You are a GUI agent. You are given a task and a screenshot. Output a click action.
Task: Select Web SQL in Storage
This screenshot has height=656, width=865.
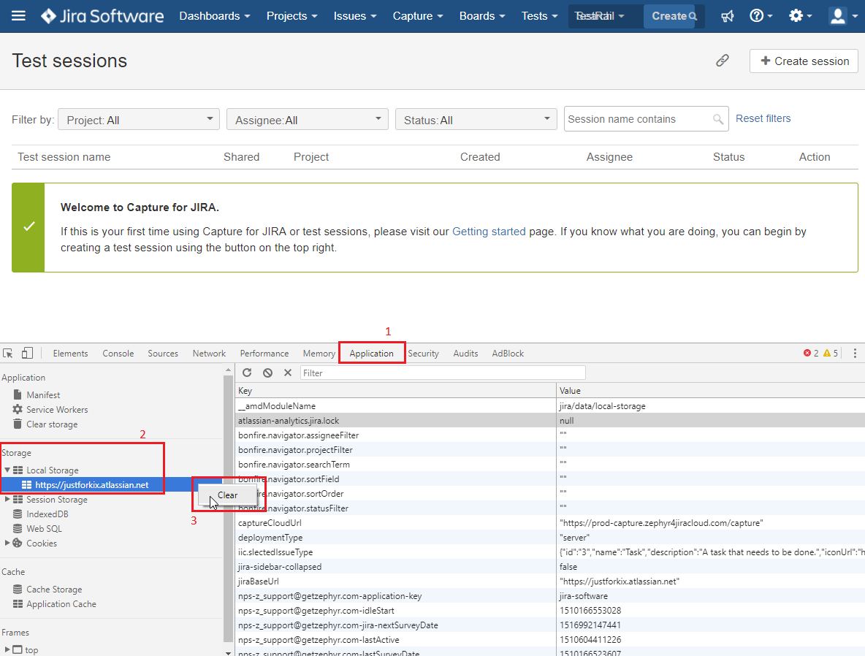pyautogui.click(x=44, y=529)
